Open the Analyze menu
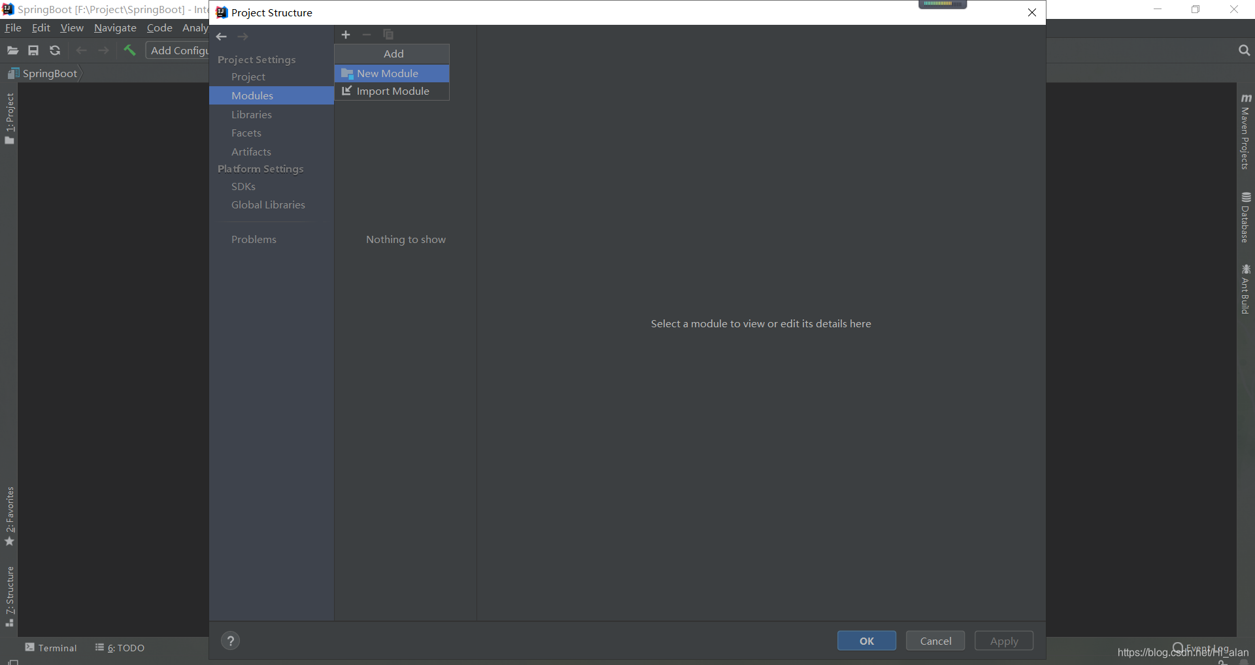1255x665 pixels. click(195, 27)
